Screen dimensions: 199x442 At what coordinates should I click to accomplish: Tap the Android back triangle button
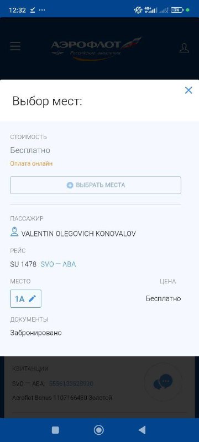click(x=143, y=430)
